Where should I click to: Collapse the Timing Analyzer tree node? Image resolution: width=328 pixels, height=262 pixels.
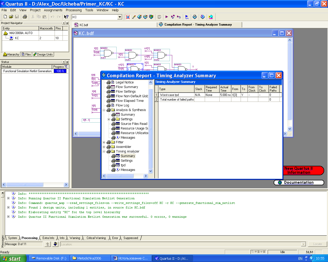[x=104, y=151]
